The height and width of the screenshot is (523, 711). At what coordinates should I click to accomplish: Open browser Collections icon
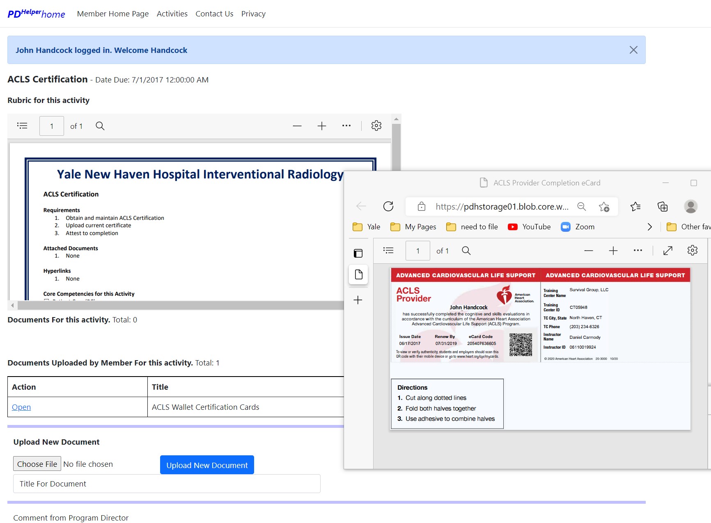663,206
